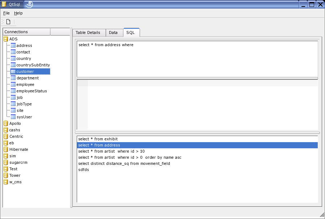
Task: Click the QtSql title bar app icon
Action: [4, 4]
